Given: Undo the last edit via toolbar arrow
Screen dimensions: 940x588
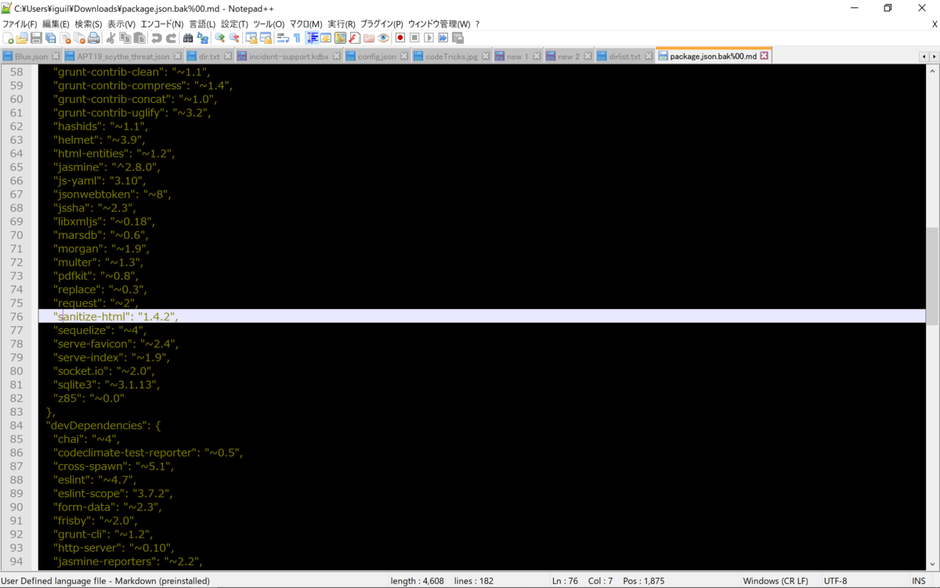Looking at the screenshot, I should click(x=156, y=38).
